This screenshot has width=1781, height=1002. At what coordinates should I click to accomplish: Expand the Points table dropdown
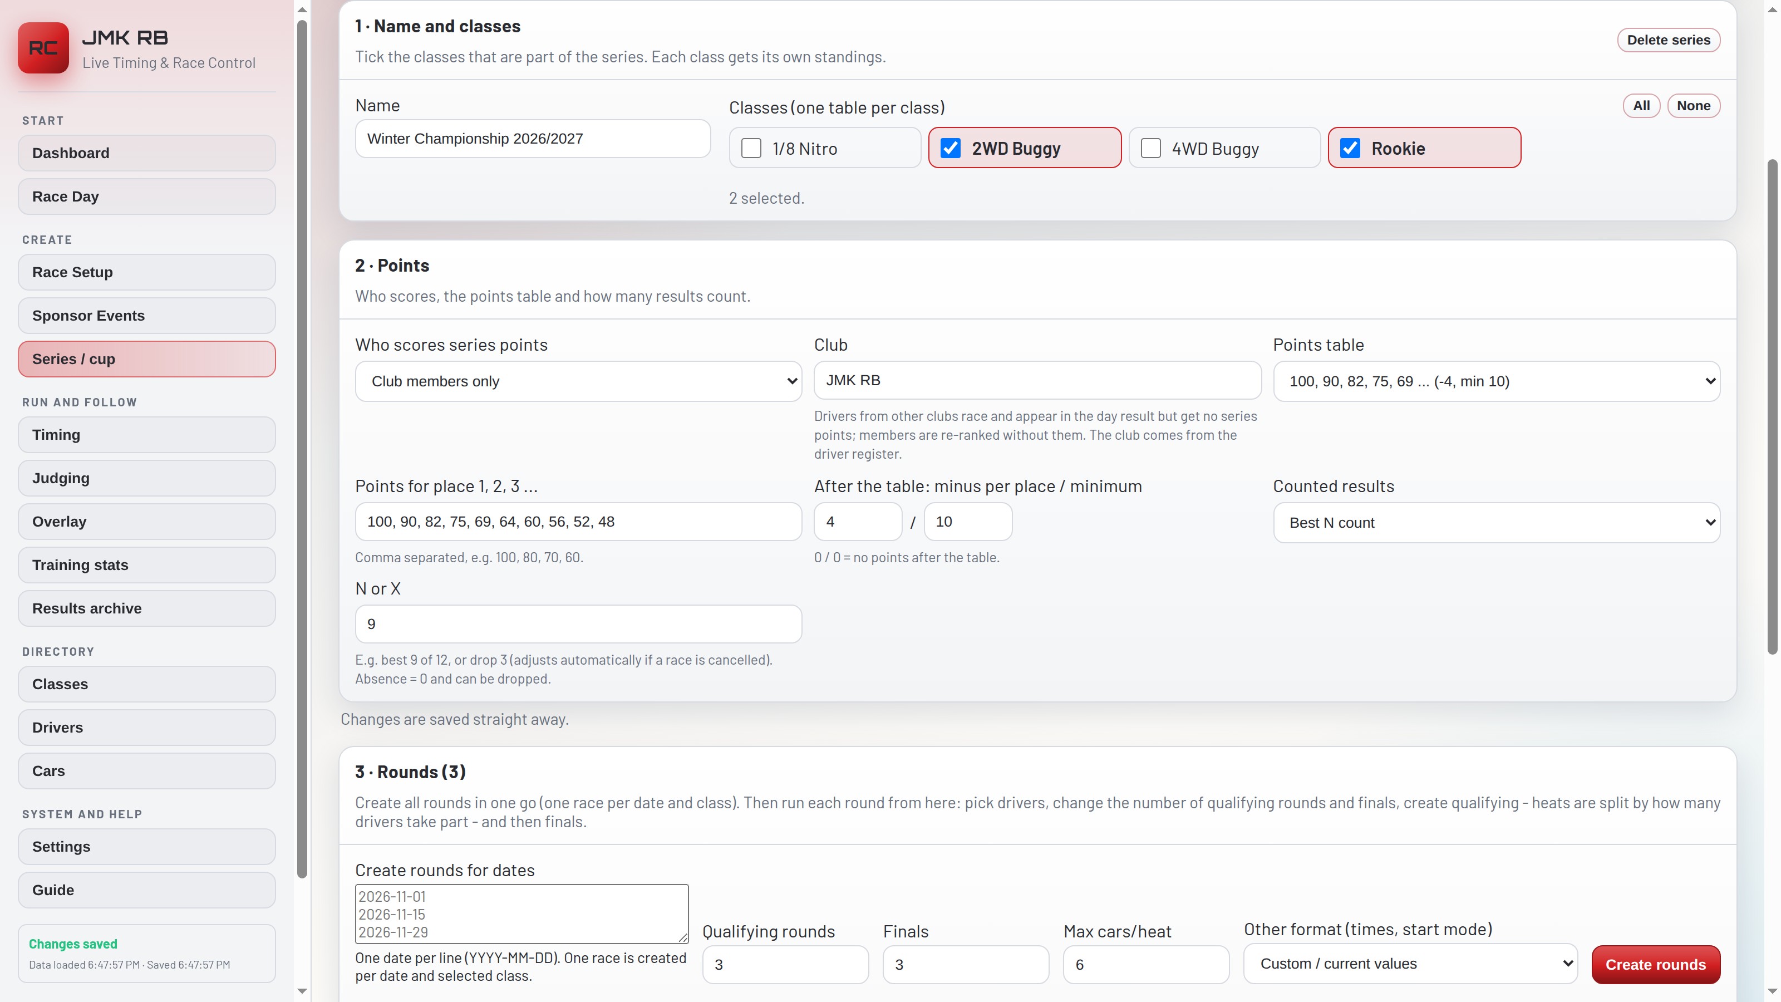[x=1496, y=381]
